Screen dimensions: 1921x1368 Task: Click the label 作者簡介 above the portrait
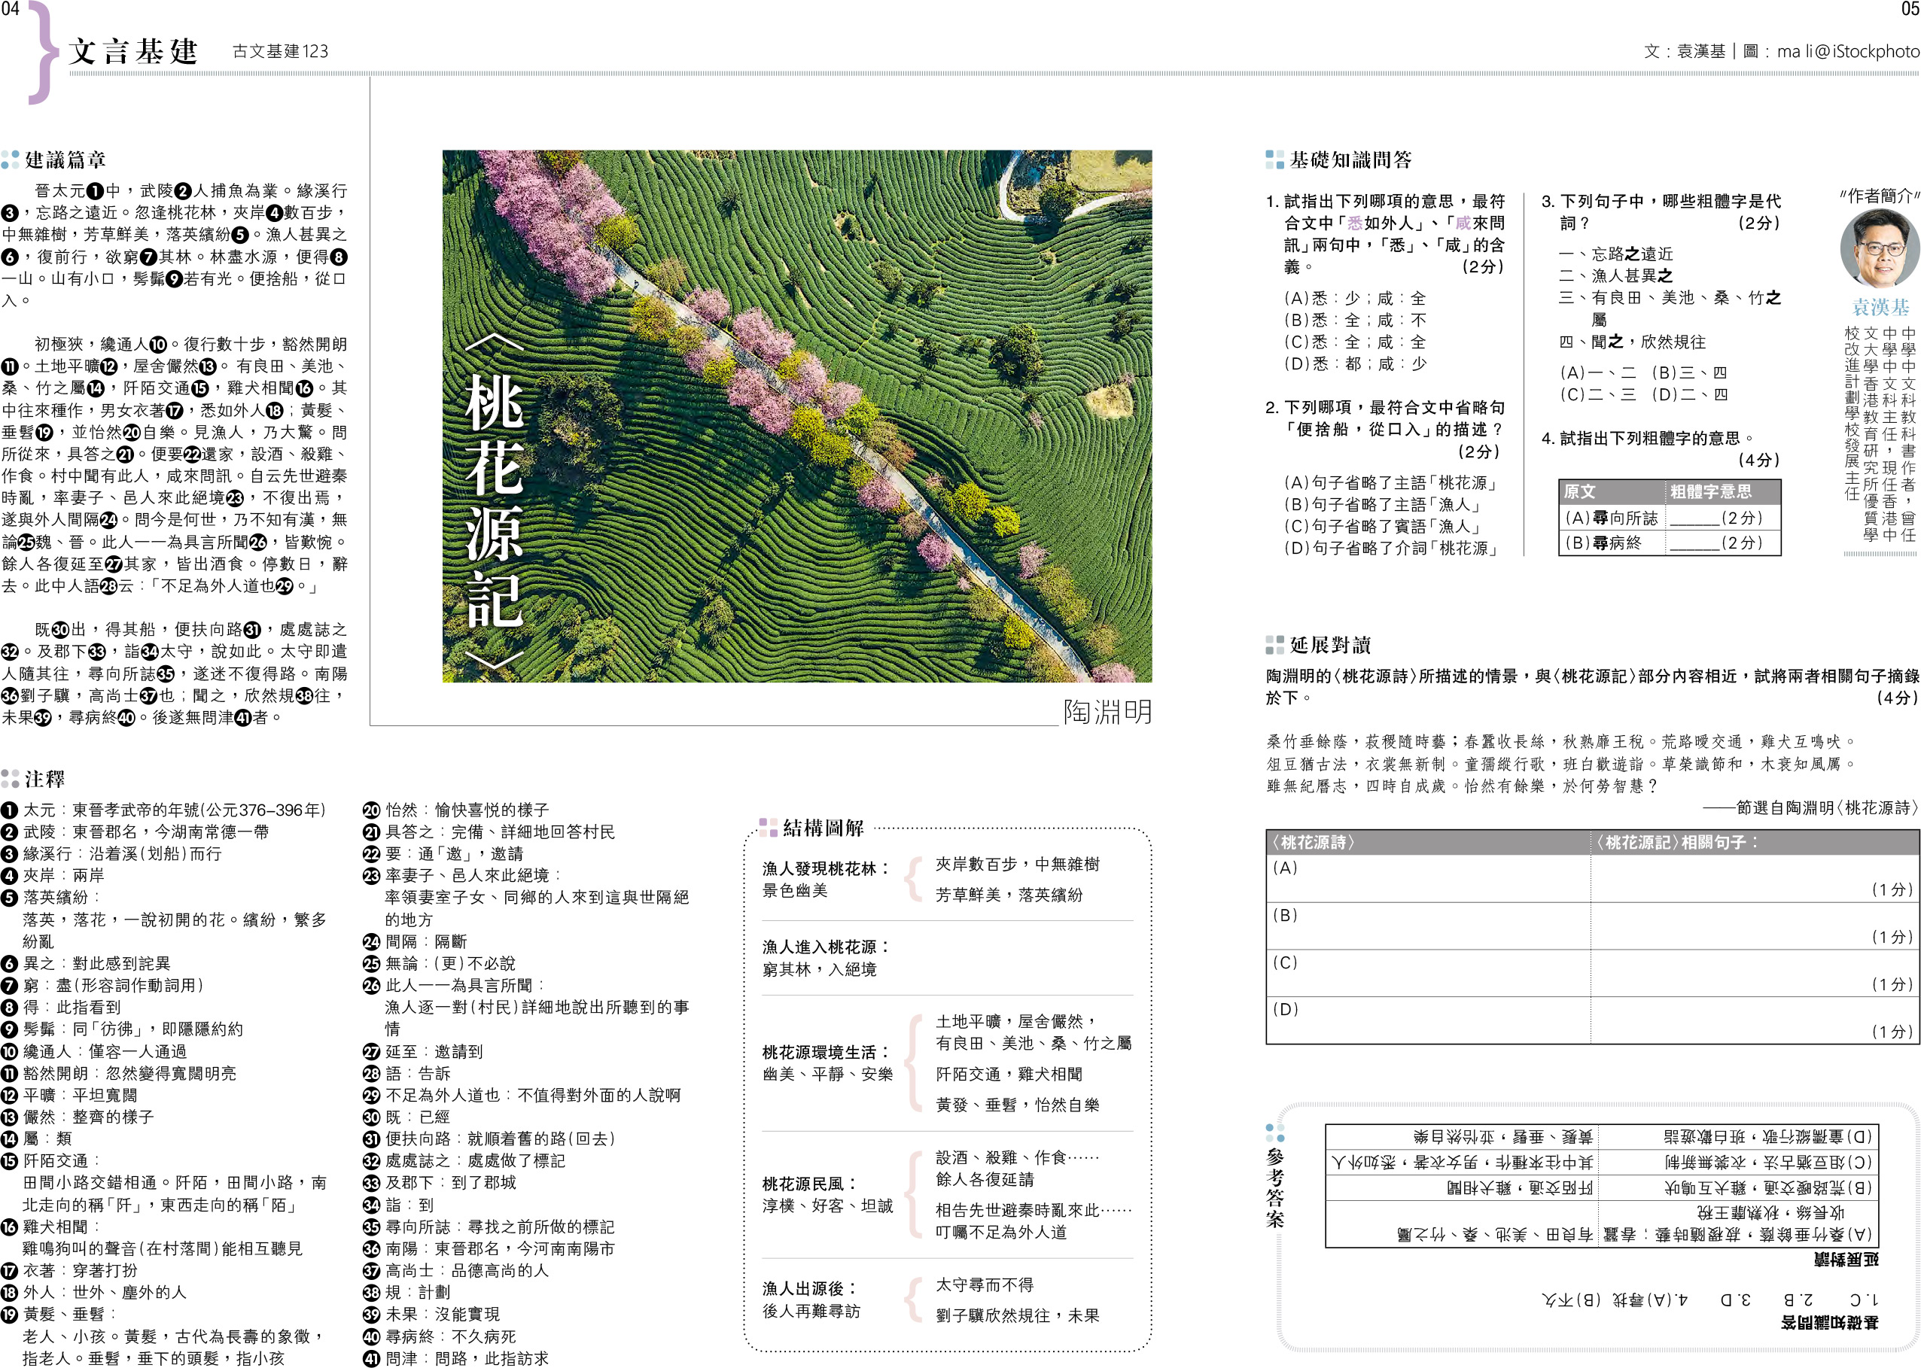click(x=1880, y=196)
